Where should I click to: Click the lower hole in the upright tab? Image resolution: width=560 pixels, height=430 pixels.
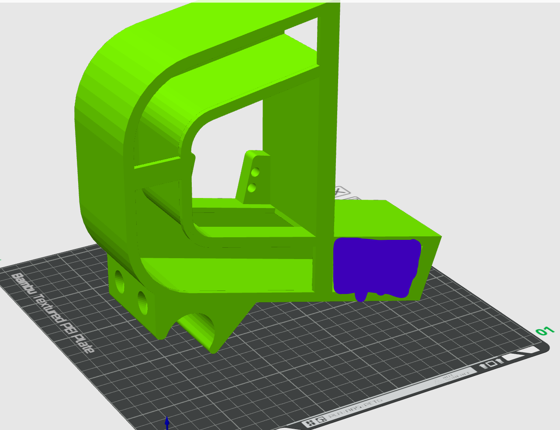[x=252, y=188]
